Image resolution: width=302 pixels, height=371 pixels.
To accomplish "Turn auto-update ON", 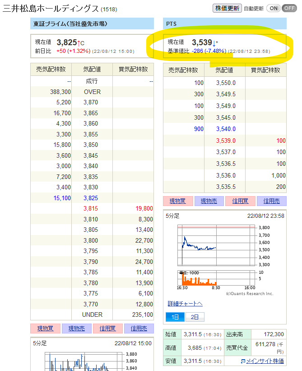I will click(274, 8).
